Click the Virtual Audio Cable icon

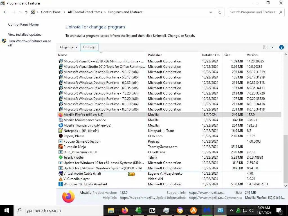point(60,173)
